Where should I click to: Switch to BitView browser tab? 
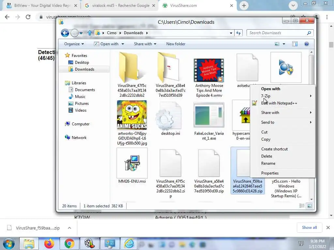click(42, 6)
